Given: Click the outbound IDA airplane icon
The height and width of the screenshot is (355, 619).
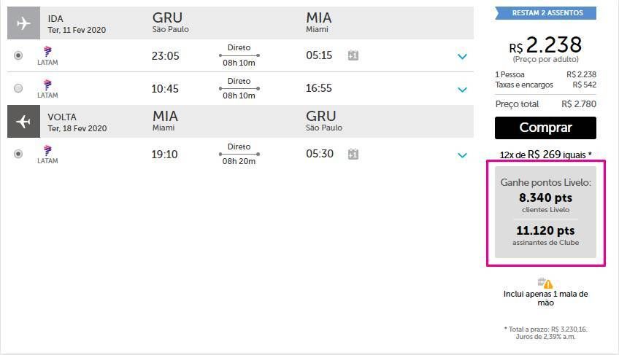Looking at the screenshot, I should pos(23,23).
